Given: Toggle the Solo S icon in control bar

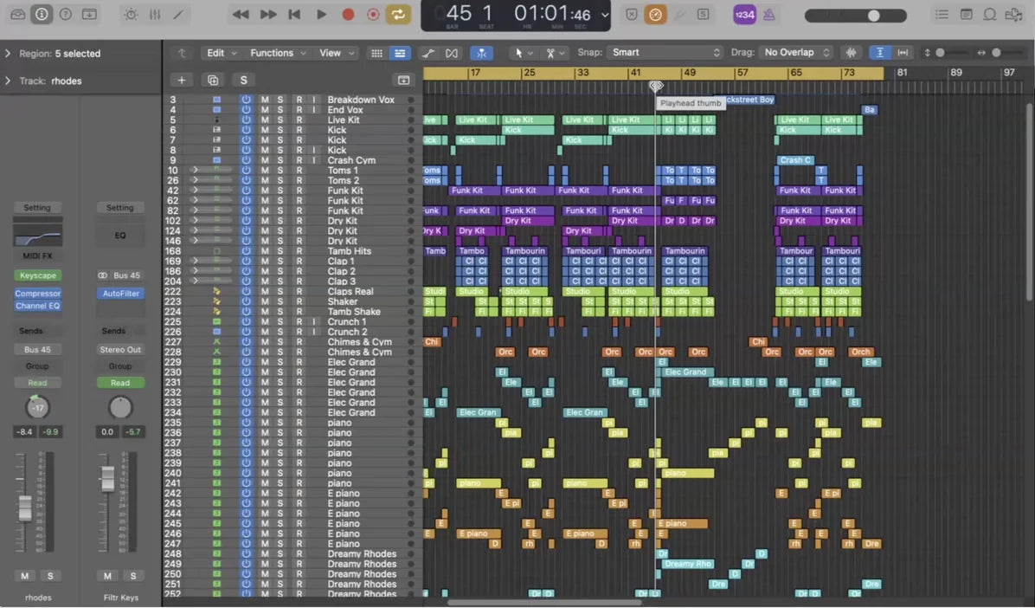Looking at the screenshot, I should coord(703,14).
